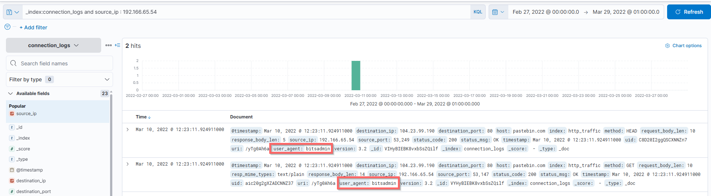The width and height of the screenshot is (711, 196).
Task: Click the query input field
Action: [x=246, y=12]
